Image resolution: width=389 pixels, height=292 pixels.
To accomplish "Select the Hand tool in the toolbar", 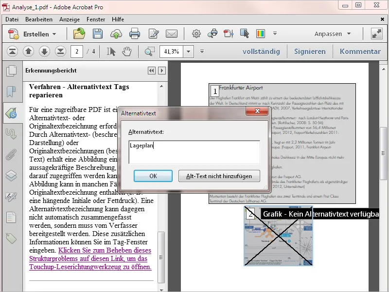I will (126, 51).
